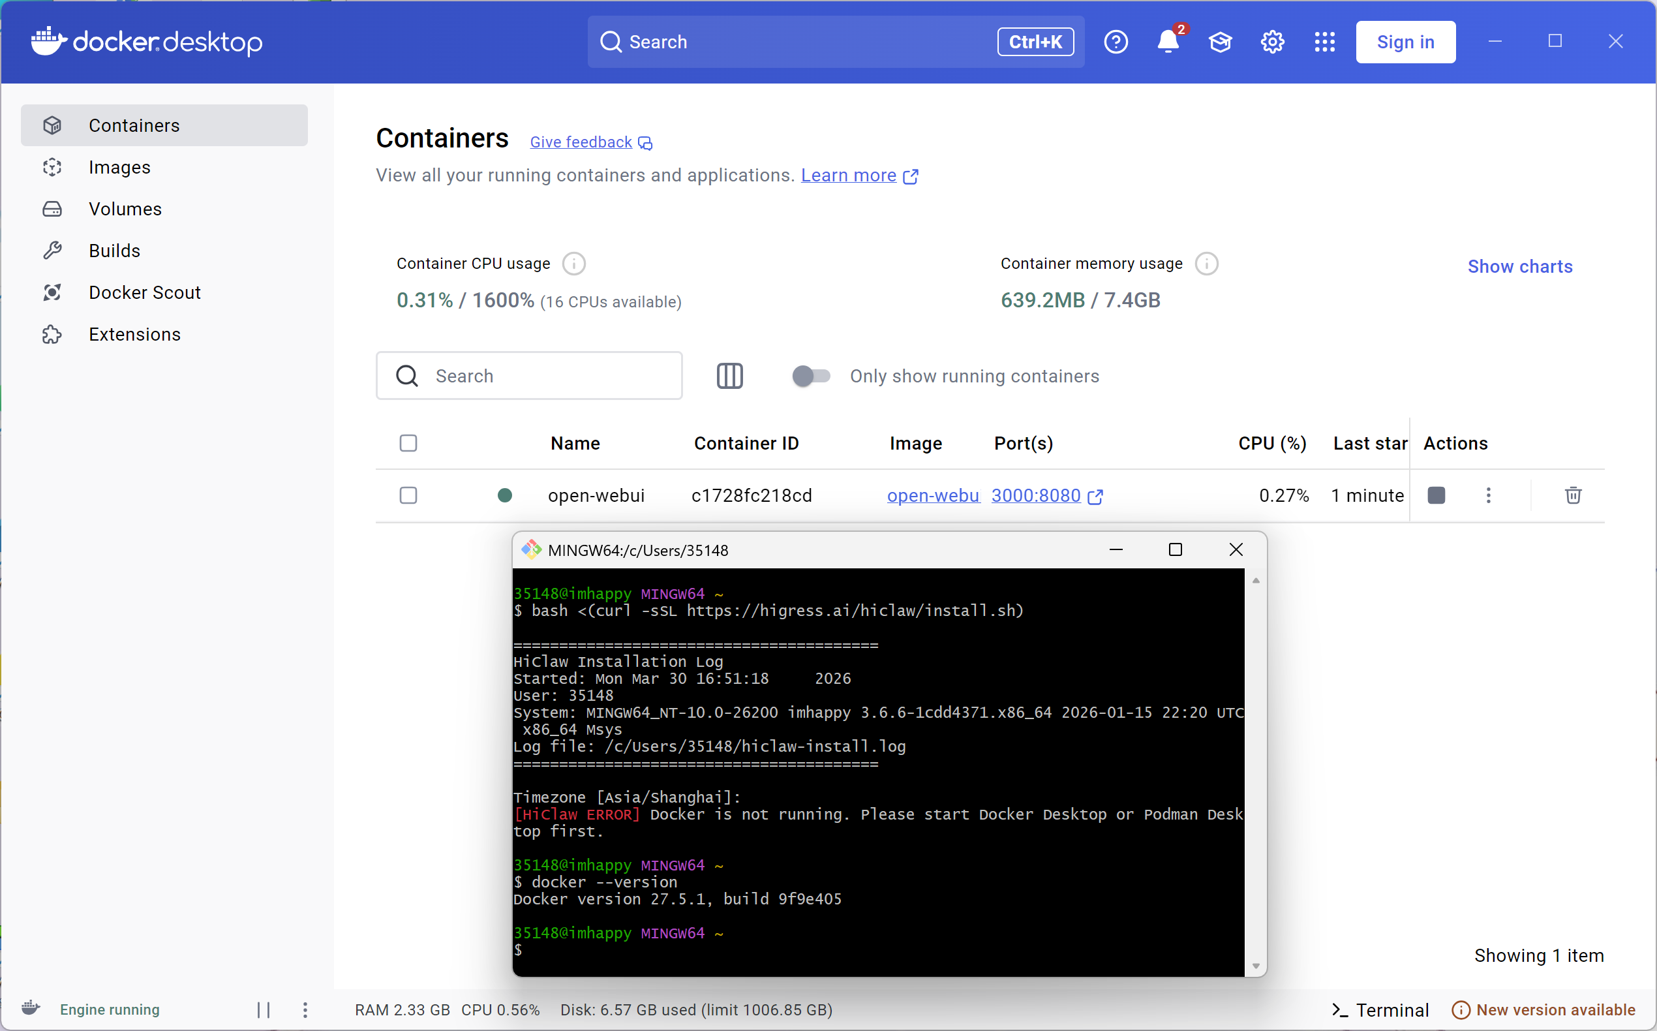The height and width of the screenshot is (1031, 1657).
Task: Open the engine options three-dot menu
Action: pos(305,1010)
